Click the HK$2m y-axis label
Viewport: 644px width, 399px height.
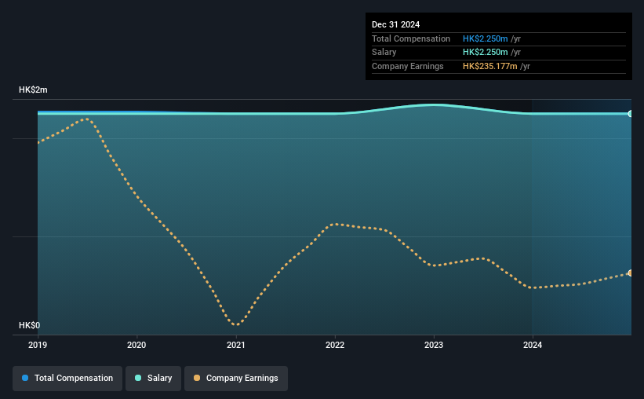(x=33, y=90)
